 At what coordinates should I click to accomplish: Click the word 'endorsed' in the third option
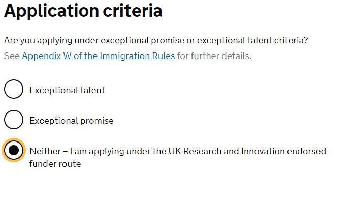[306, 151]
